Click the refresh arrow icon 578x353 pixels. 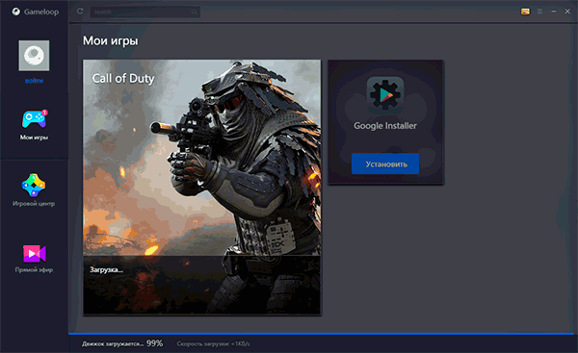coord(80,12)
